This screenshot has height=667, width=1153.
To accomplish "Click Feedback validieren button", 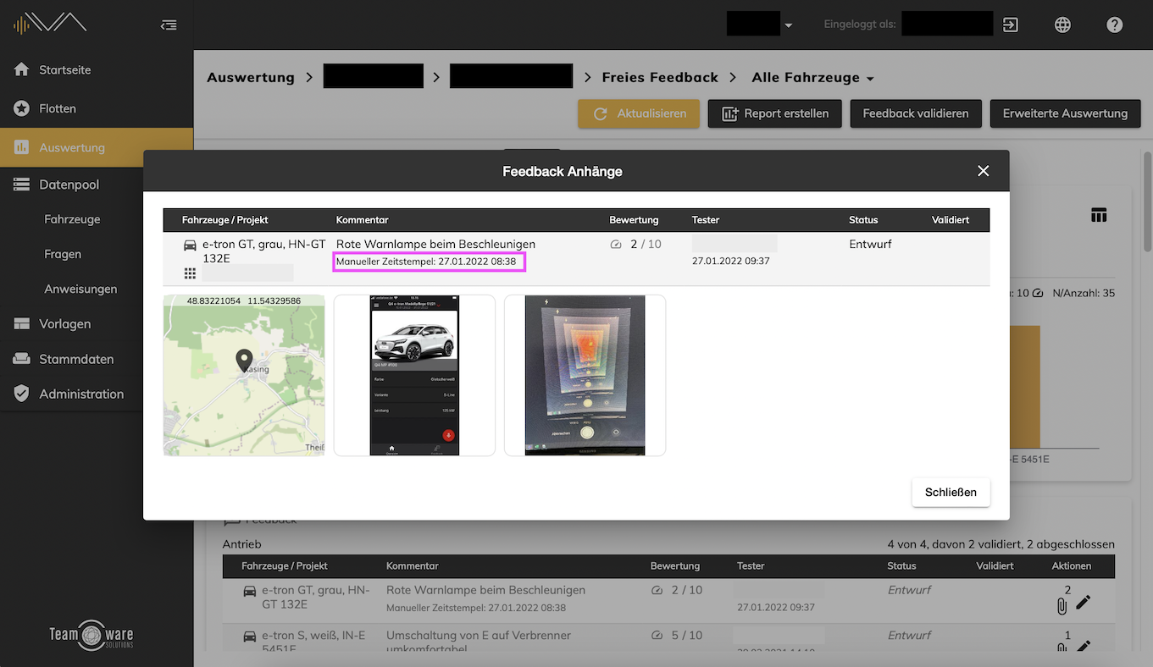I will point(916,113).
